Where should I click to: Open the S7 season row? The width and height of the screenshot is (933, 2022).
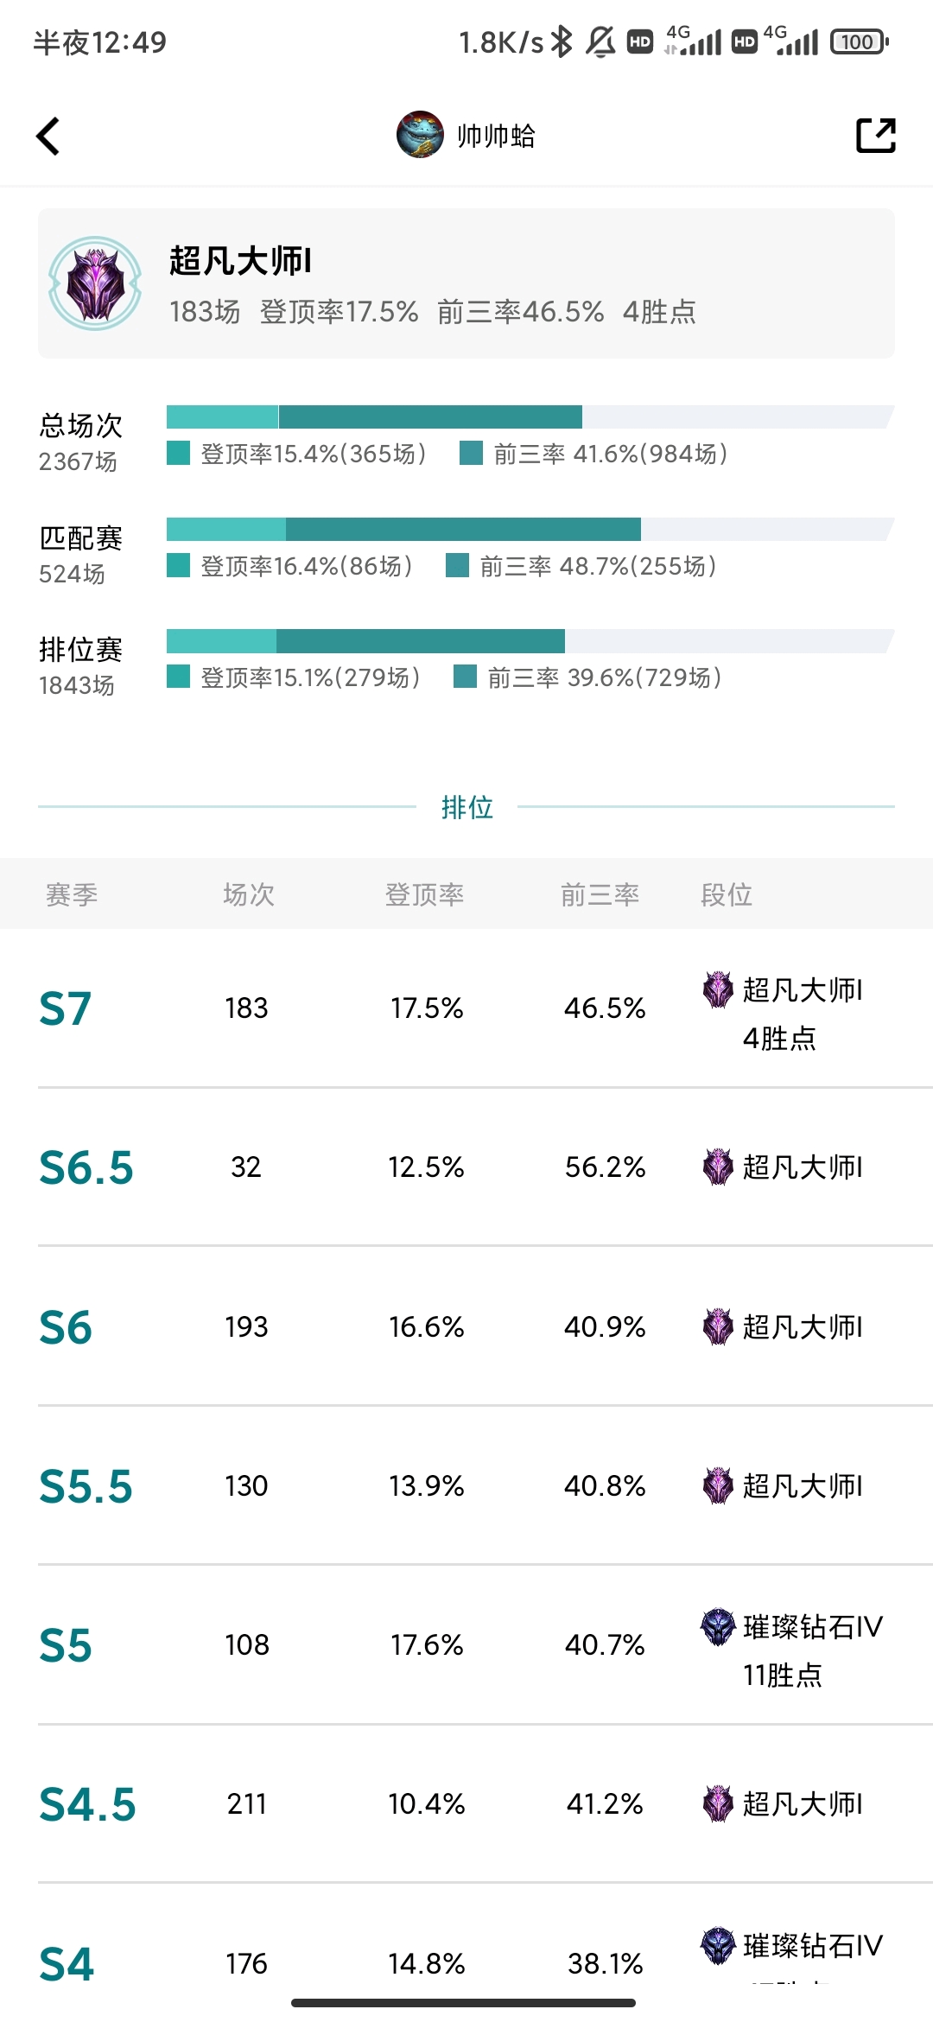(x=466, y=1008)
